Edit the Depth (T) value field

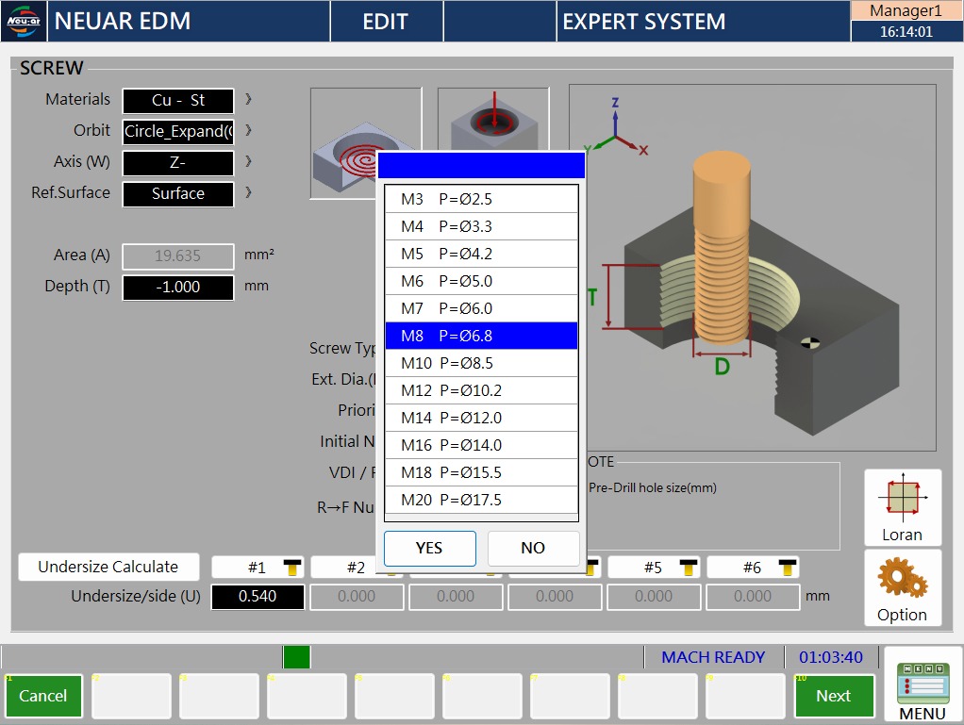tap(178, 288)
